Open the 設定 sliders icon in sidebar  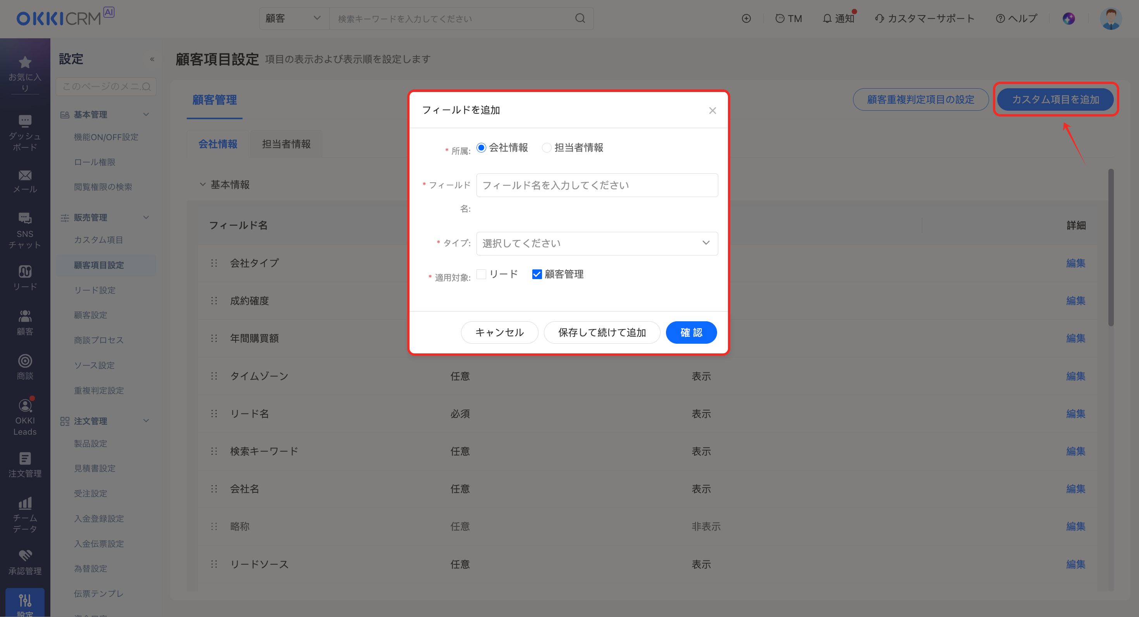(x=25, y=600)
